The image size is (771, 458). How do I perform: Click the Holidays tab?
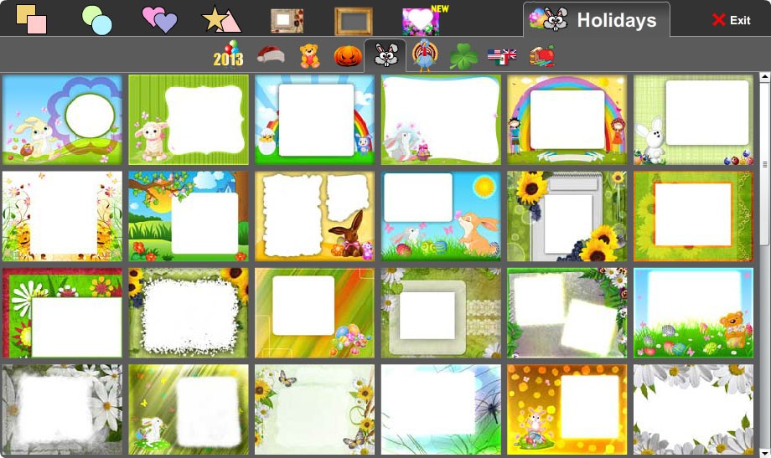click(597, 19)
